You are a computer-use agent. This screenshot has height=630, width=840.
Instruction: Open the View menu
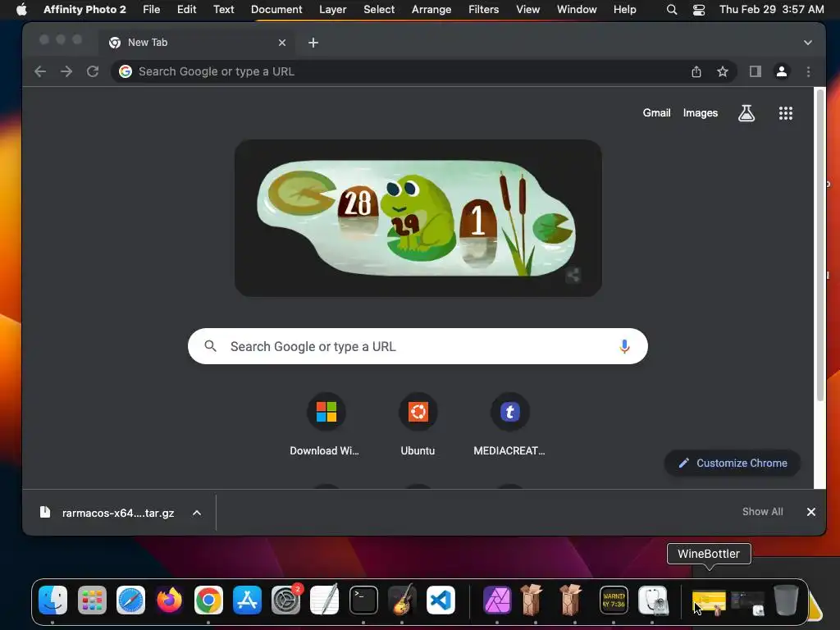click(527, 9)
